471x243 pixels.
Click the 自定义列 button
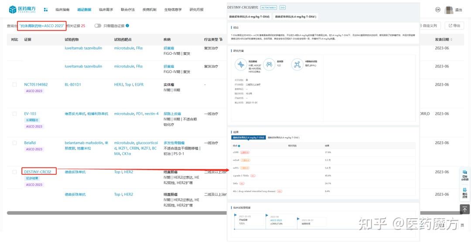tap(430, 26)
